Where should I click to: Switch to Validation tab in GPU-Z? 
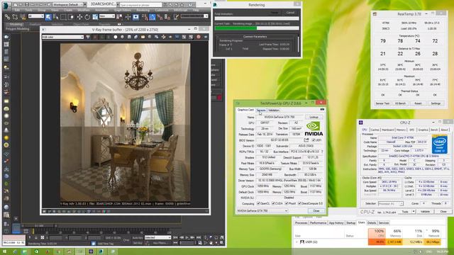(x=274, y=110)
